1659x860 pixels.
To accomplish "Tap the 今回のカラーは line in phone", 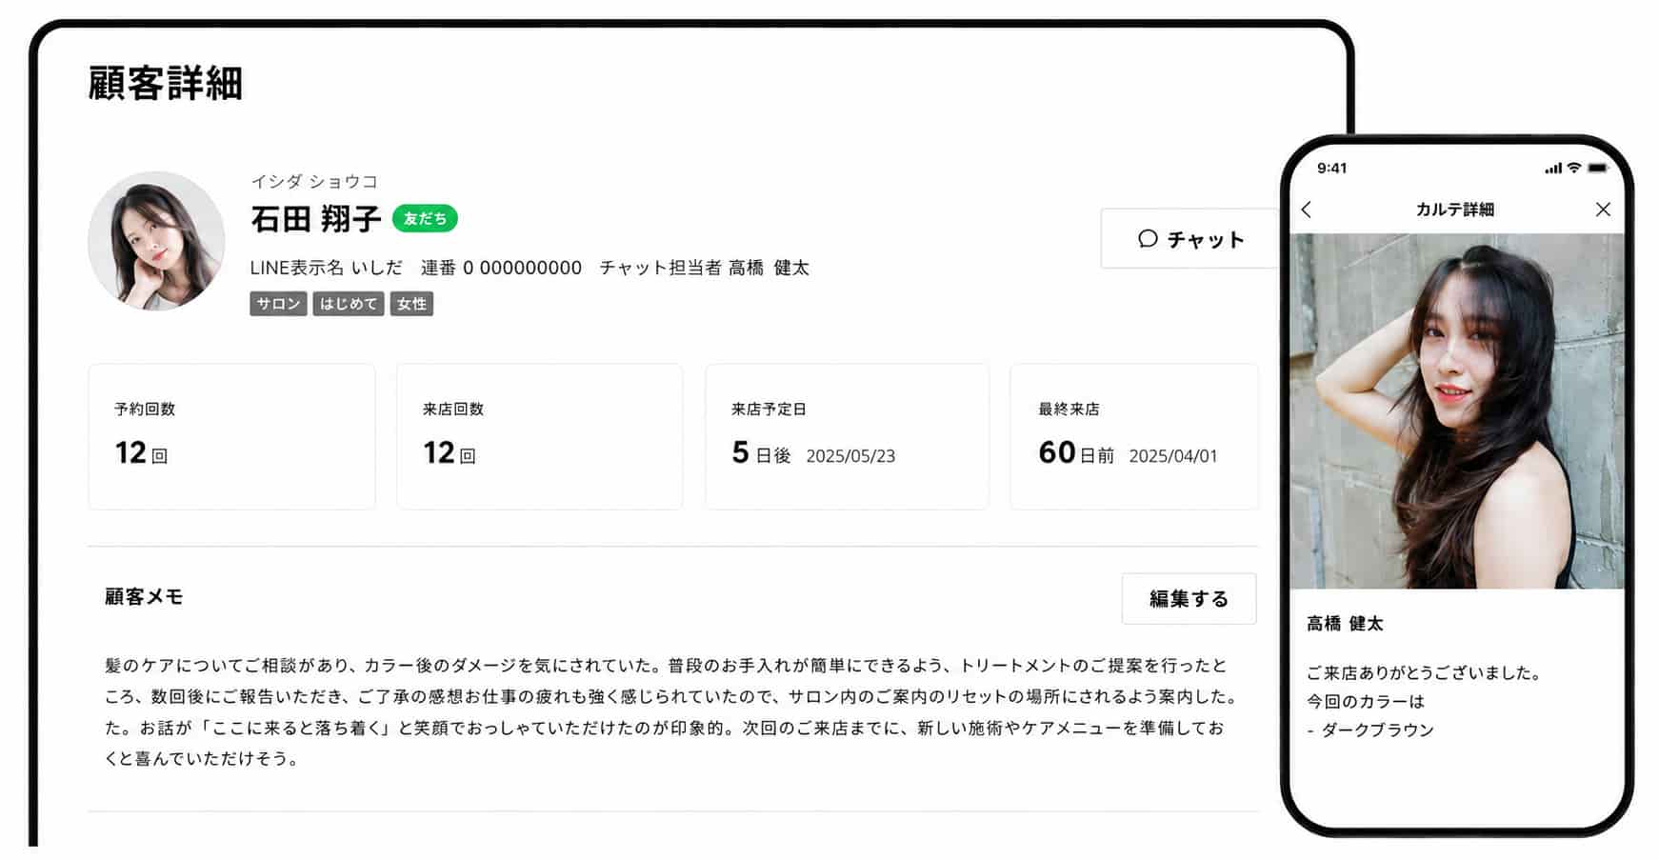I will [x=1366, y=701].
